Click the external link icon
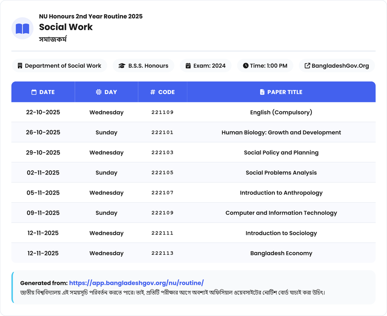This screenshot has height=316, width=387. point(307,66)
